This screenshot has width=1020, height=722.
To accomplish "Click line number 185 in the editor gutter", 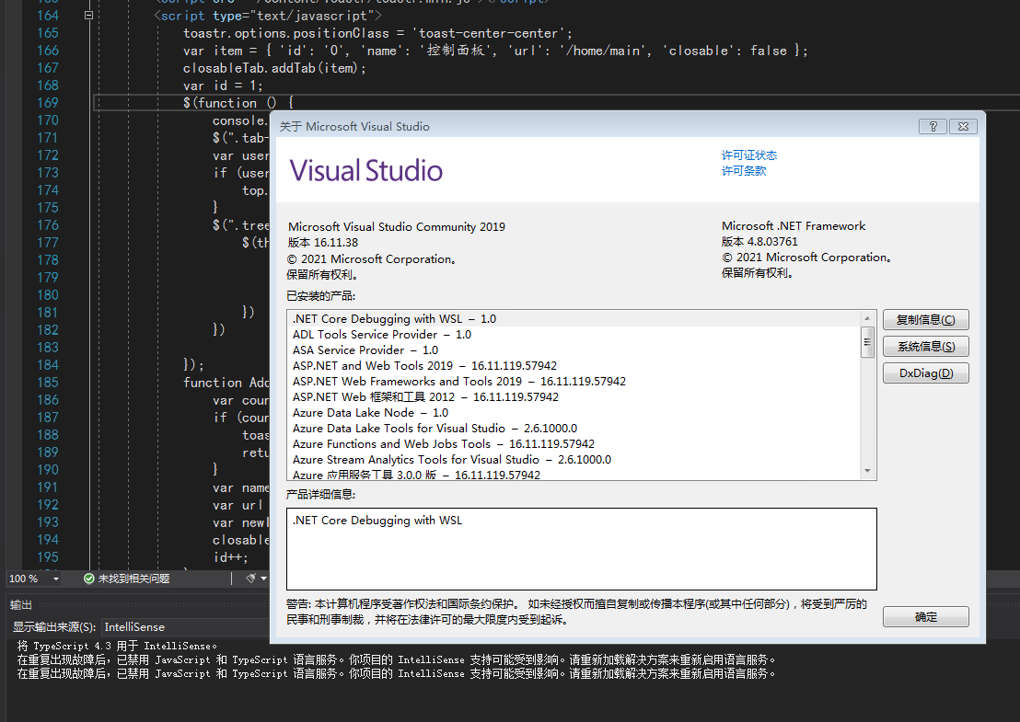I will tap(48, 382).
